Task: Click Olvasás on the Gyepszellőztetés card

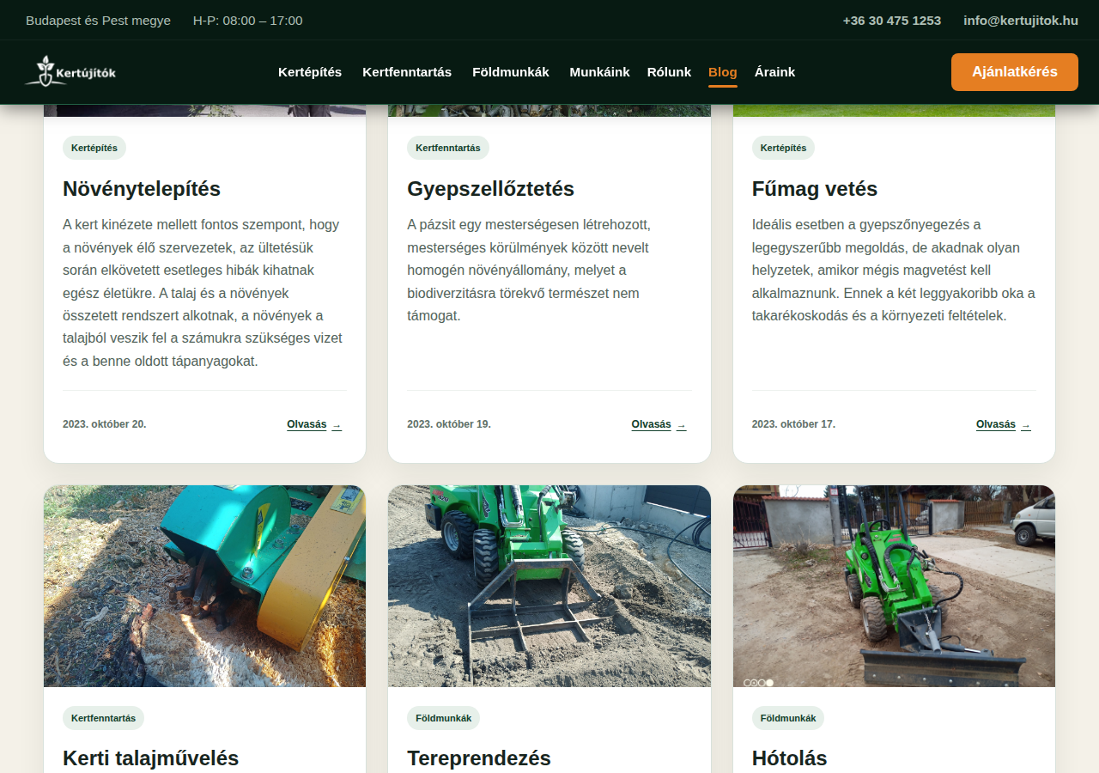Action: [x=659, y=424]
